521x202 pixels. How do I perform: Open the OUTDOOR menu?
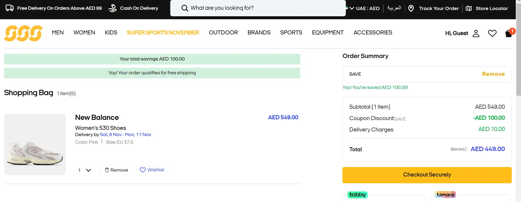223,33
